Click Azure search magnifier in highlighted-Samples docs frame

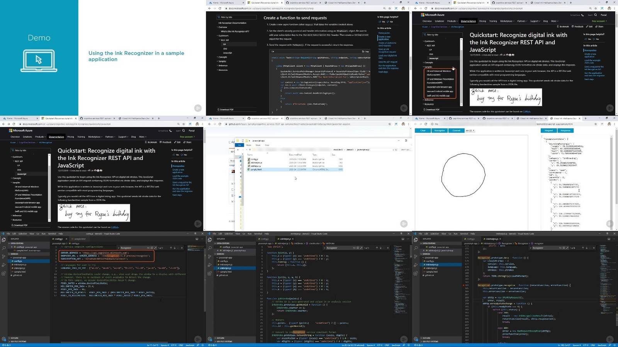596,15
